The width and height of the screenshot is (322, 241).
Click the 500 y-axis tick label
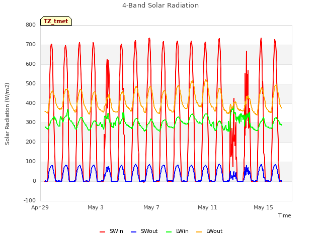[31, 84]
